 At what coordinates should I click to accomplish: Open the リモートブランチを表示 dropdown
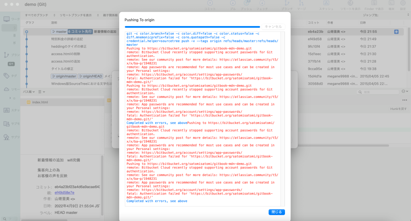[x=76, y=15]
